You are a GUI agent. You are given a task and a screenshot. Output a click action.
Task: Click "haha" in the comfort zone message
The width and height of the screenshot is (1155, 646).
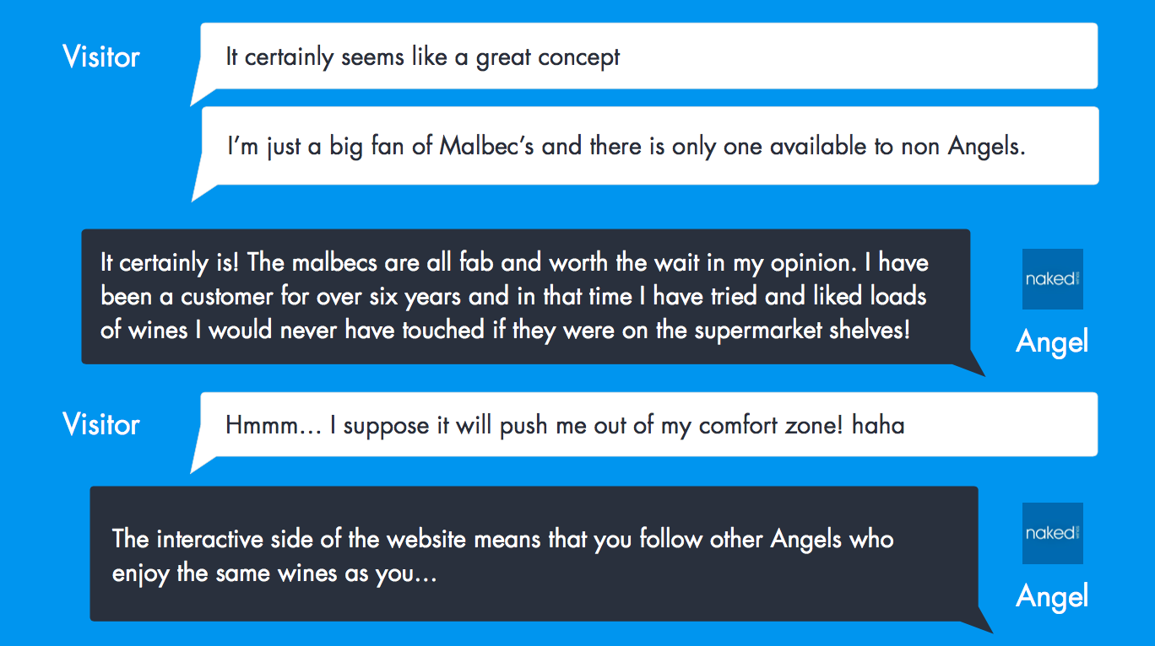pyautogui.click(x=878, y=425)
